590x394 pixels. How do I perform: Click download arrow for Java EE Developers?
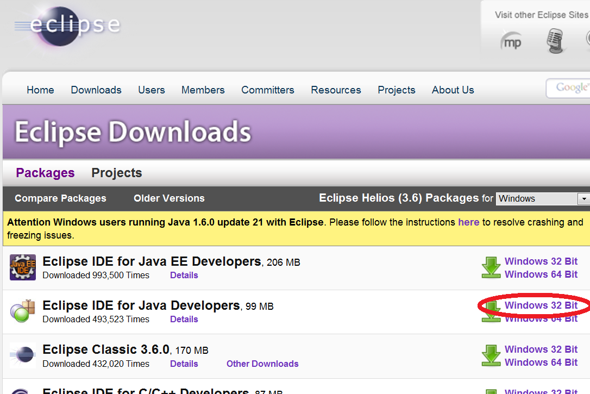coord(491,267)
